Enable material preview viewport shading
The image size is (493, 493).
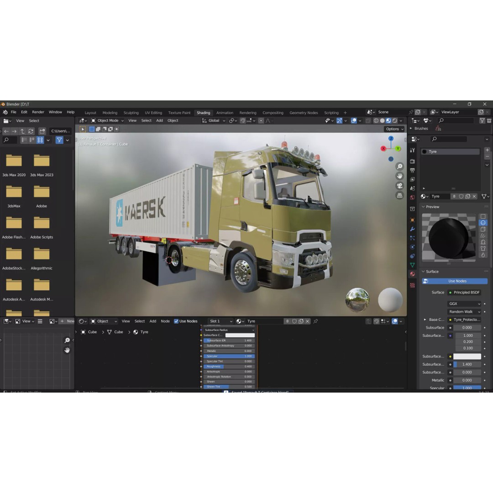388,121
